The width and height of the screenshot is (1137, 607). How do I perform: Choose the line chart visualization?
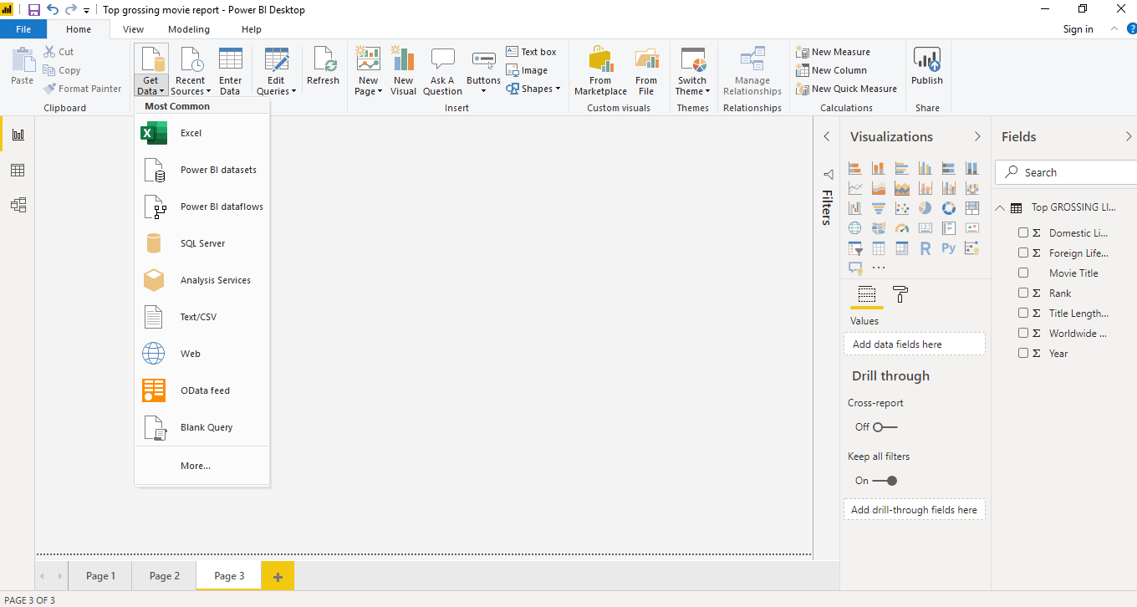[x=855, y=188]
